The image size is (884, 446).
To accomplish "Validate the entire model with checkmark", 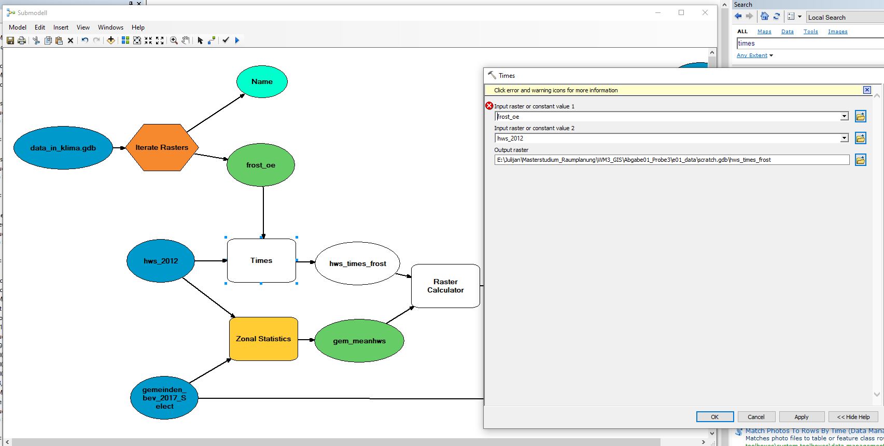I will tap(226, 40).
